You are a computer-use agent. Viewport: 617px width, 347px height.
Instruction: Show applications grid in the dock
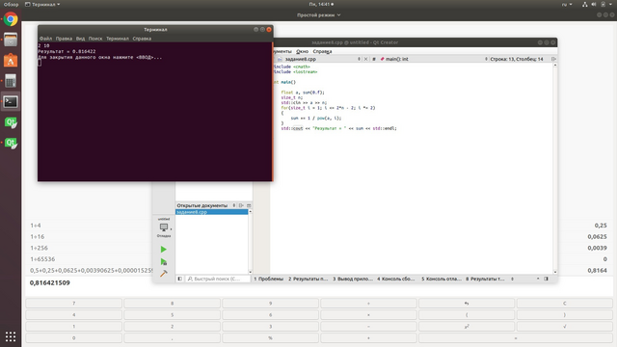(x=11, y=336)
